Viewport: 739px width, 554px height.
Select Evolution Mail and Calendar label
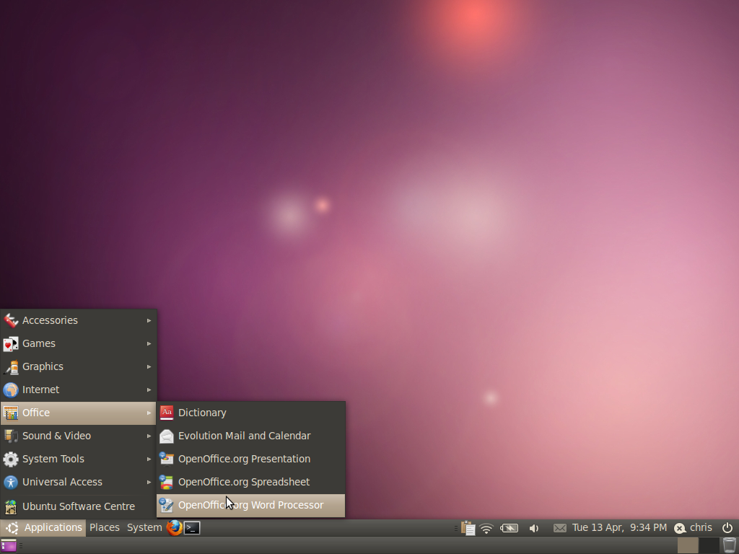coord(244,436)
